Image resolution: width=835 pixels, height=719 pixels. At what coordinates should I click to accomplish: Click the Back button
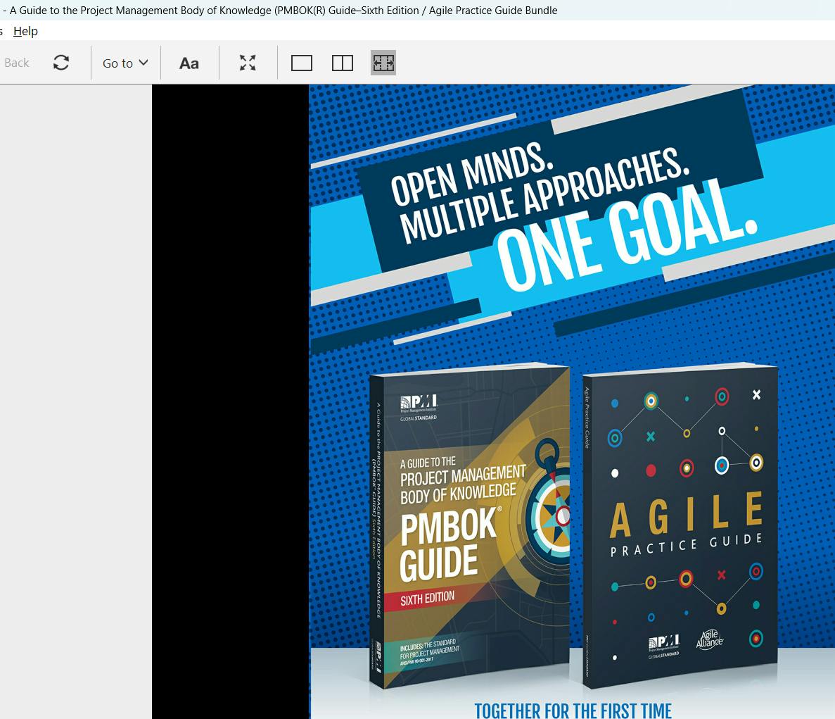[x=16, y=63]
